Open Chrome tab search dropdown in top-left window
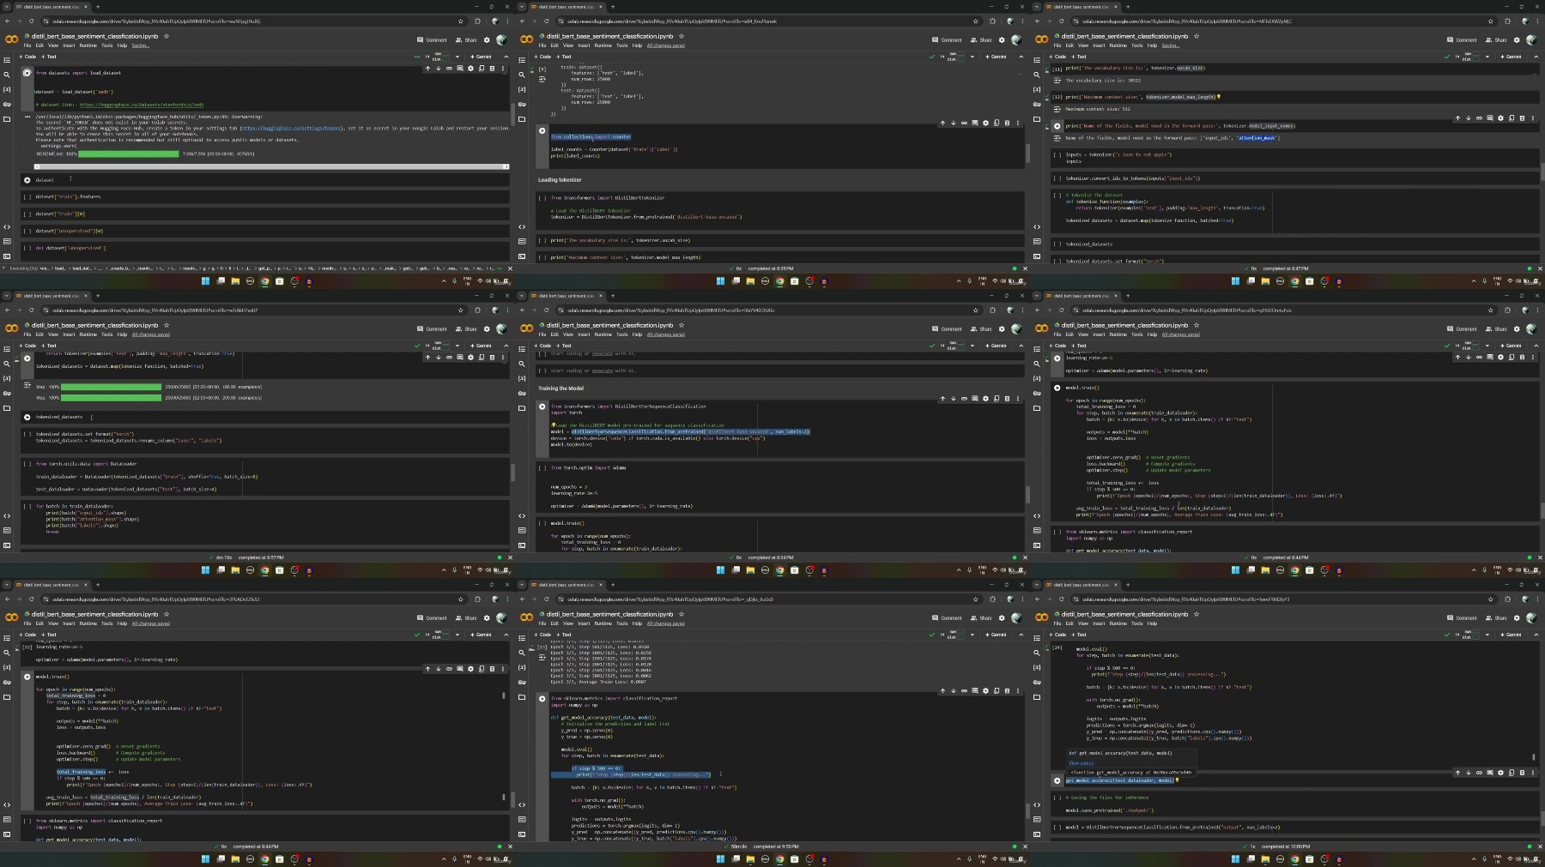 pyautogui.click(x=7, y=7)
